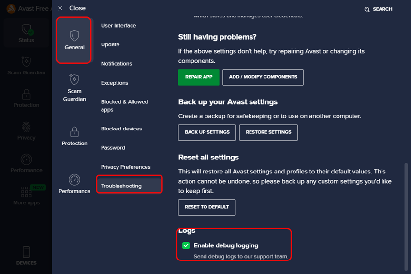
Task: Select Blocked devices settings
Action: pos(121,129)
